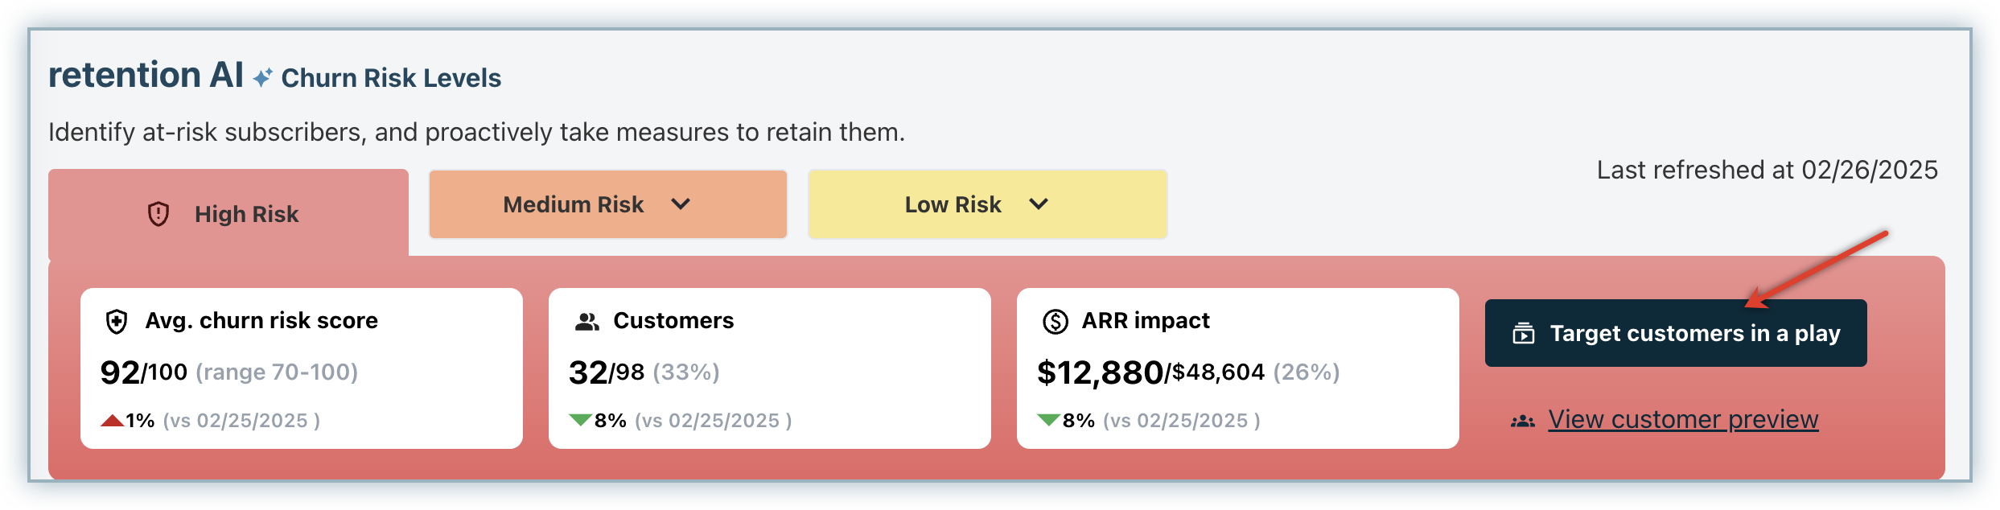
Task: Switch to the Low Risk tab
Action: [x=988, y=204]
